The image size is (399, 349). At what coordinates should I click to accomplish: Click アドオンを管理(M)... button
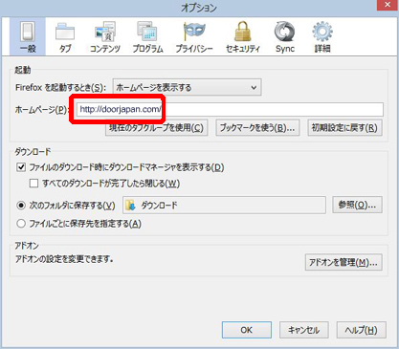(344, 262)
